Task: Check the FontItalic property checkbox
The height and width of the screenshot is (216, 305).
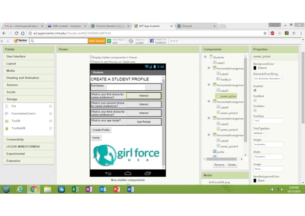Action: [255, 111]
